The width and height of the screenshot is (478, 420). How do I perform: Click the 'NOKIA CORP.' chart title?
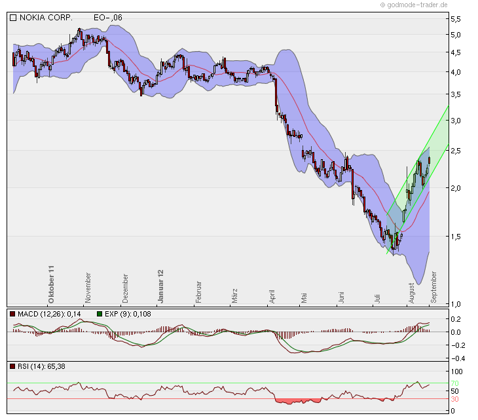pos(46,18)
